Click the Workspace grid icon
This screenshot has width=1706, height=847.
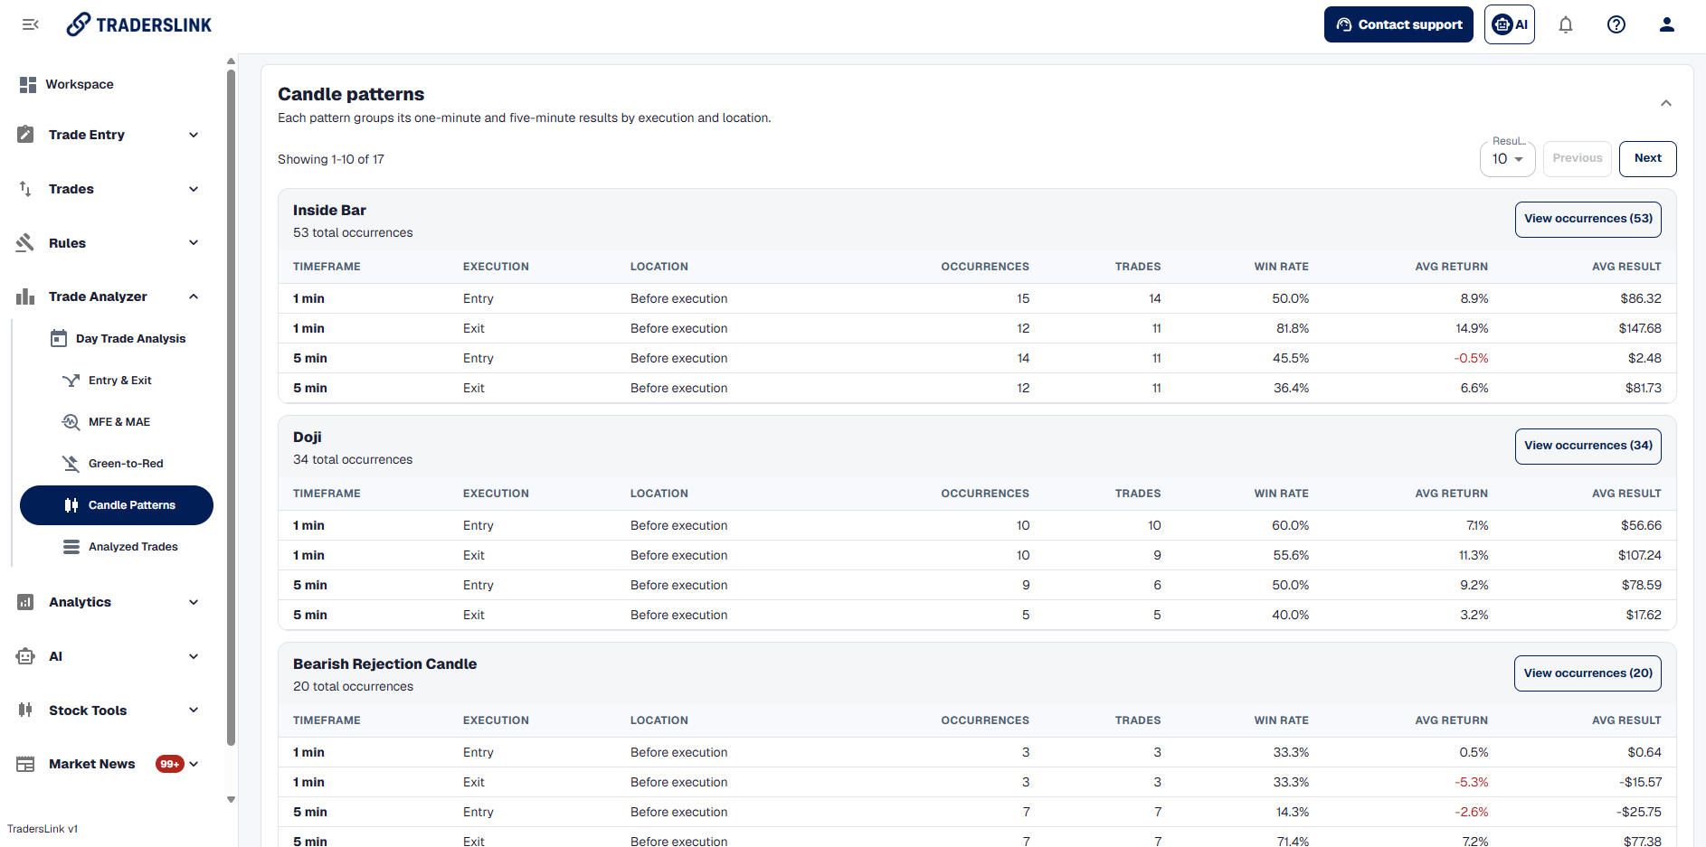pyautogui.click(x=27, y=84)
